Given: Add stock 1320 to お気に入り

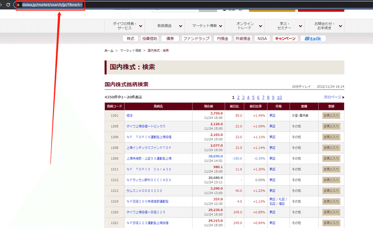Looking at the screenshot, I should 331,212.
